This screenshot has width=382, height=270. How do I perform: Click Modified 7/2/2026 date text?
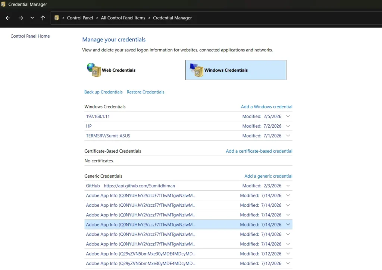[x=262, y=126]
